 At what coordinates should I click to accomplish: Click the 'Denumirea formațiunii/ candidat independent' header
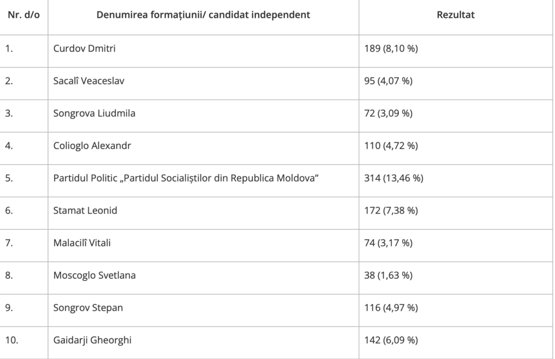(x=203, y=15)
